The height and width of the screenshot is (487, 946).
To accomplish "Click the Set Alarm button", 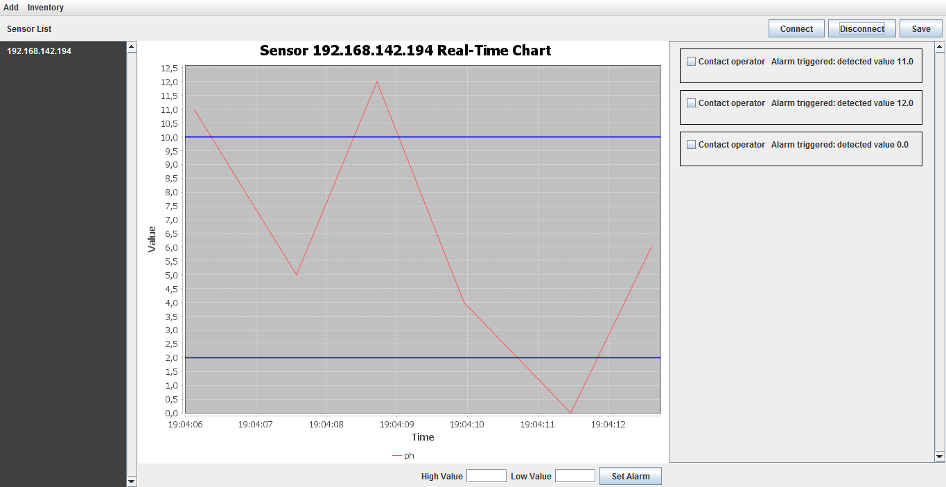I will tap(630, 476).
